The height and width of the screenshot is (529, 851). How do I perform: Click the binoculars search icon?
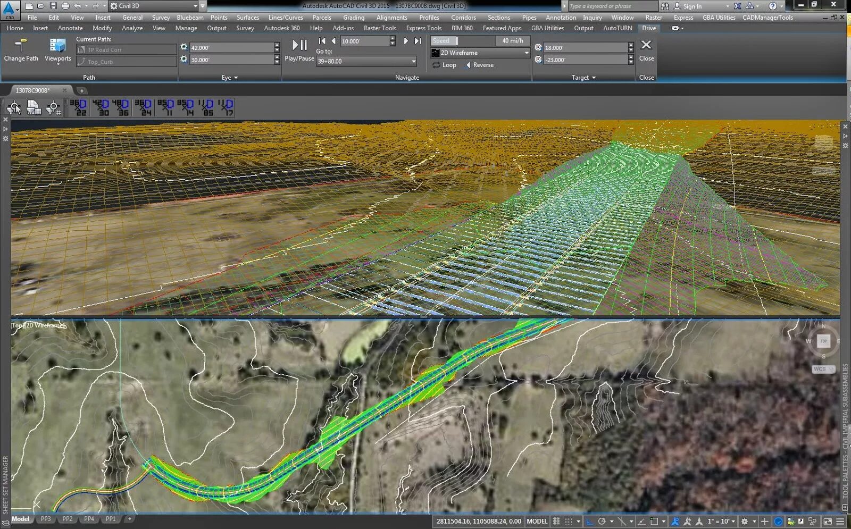point(665,6)
